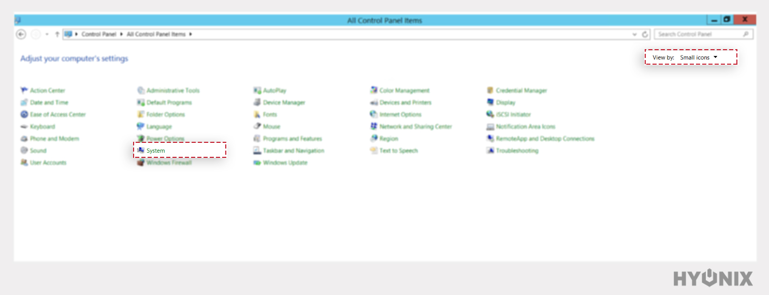Click the Device Manager icon
This screenshot has width=769, height=295.
point(257,102)
